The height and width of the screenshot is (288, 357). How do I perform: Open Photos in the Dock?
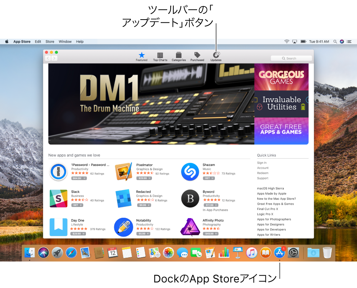[x=168, y=253]
